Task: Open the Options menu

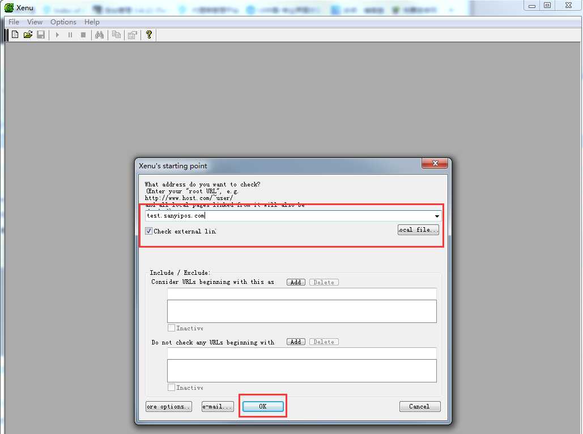Action: pos(63,22)
